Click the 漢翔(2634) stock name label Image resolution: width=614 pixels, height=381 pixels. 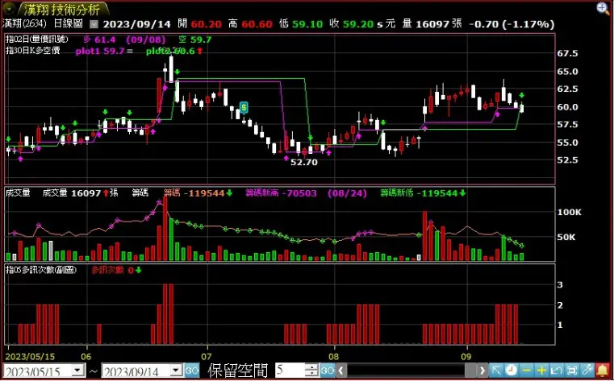(x=24, y=24)
